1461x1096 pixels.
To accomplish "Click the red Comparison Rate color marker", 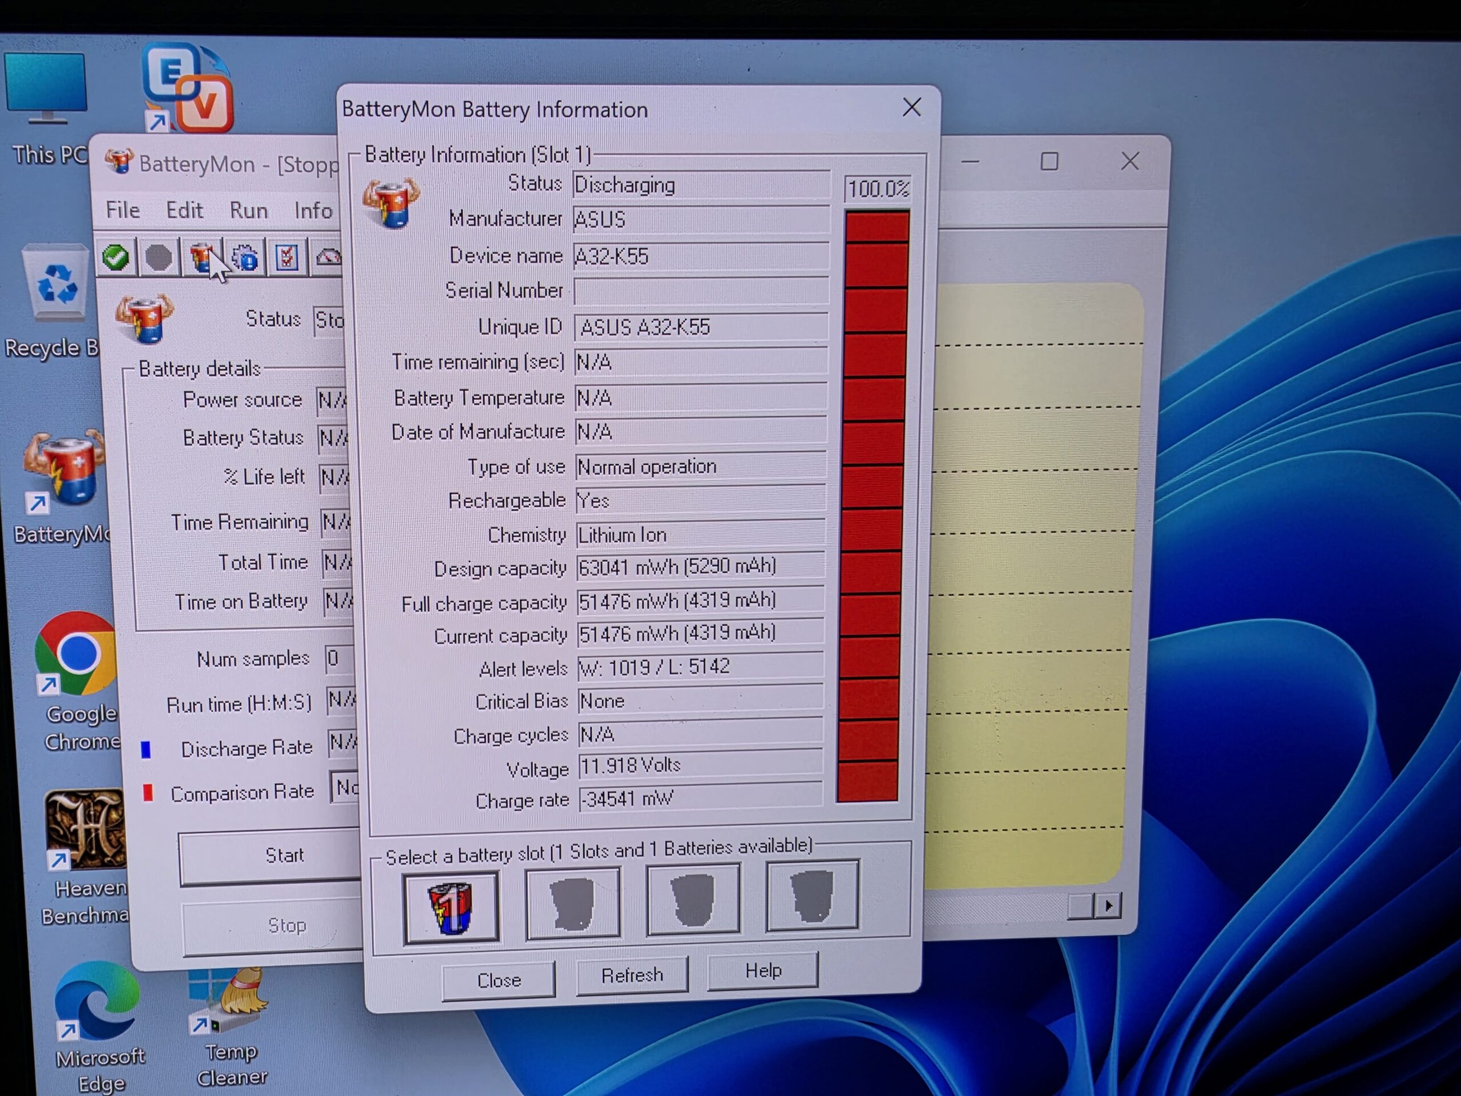I will (x=148, y=793).
